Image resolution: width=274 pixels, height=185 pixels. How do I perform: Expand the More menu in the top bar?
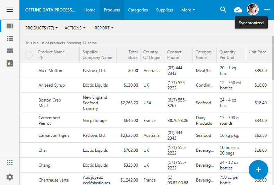click(x=188, y=10)
